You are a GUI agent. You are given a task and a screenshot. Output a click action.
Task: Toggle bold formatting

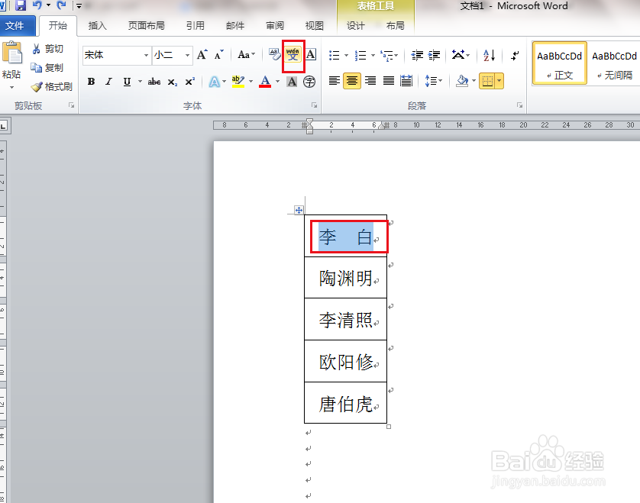point(91,82)
